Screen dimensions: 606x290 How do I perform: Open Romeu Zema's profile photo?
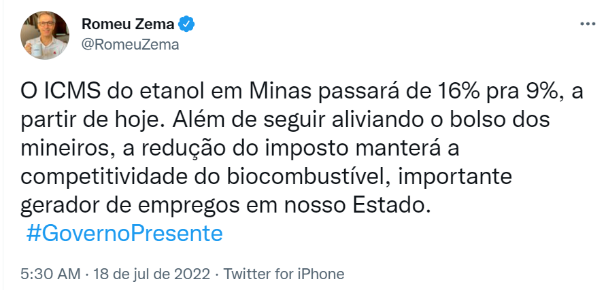[x=46, y=34]
